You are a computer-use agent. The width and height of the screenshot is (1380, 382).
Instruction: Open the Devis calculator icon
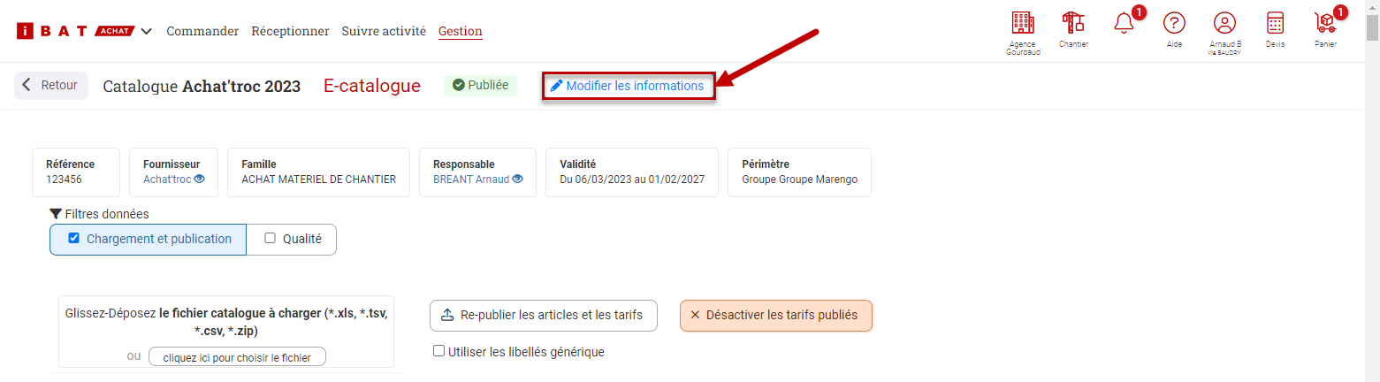(x=1275, y=24)
